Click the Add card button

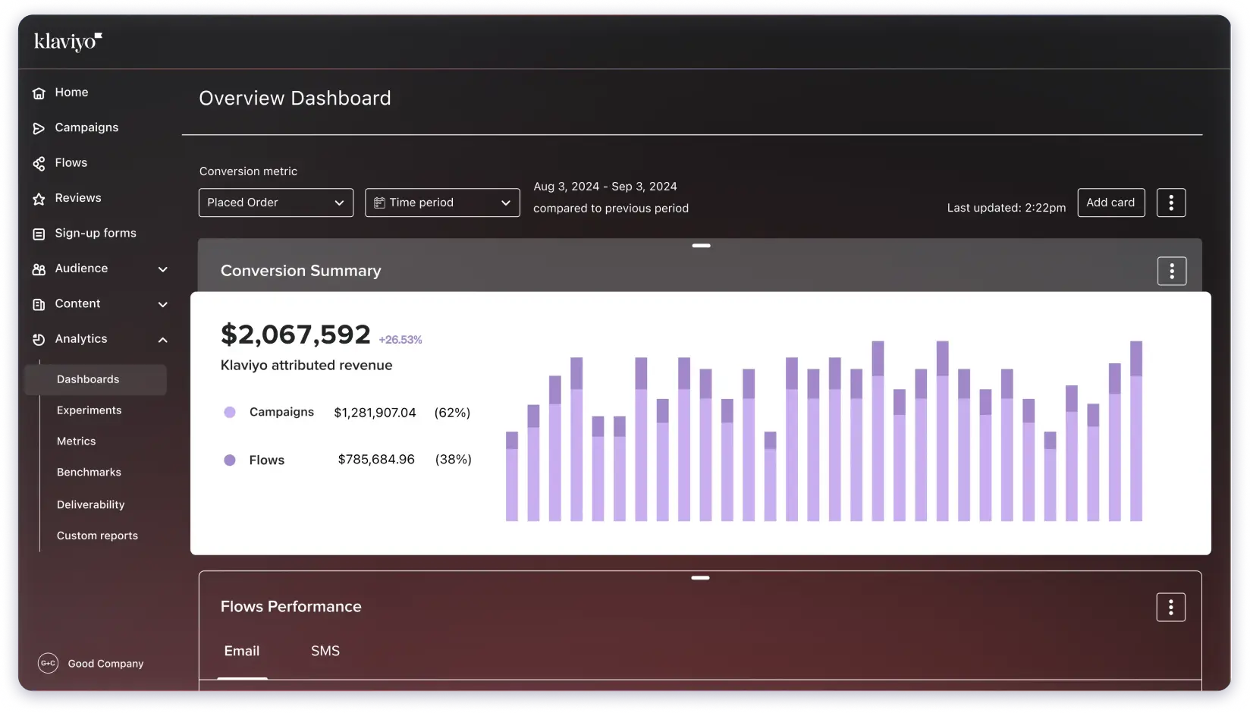pos(1110,203)
